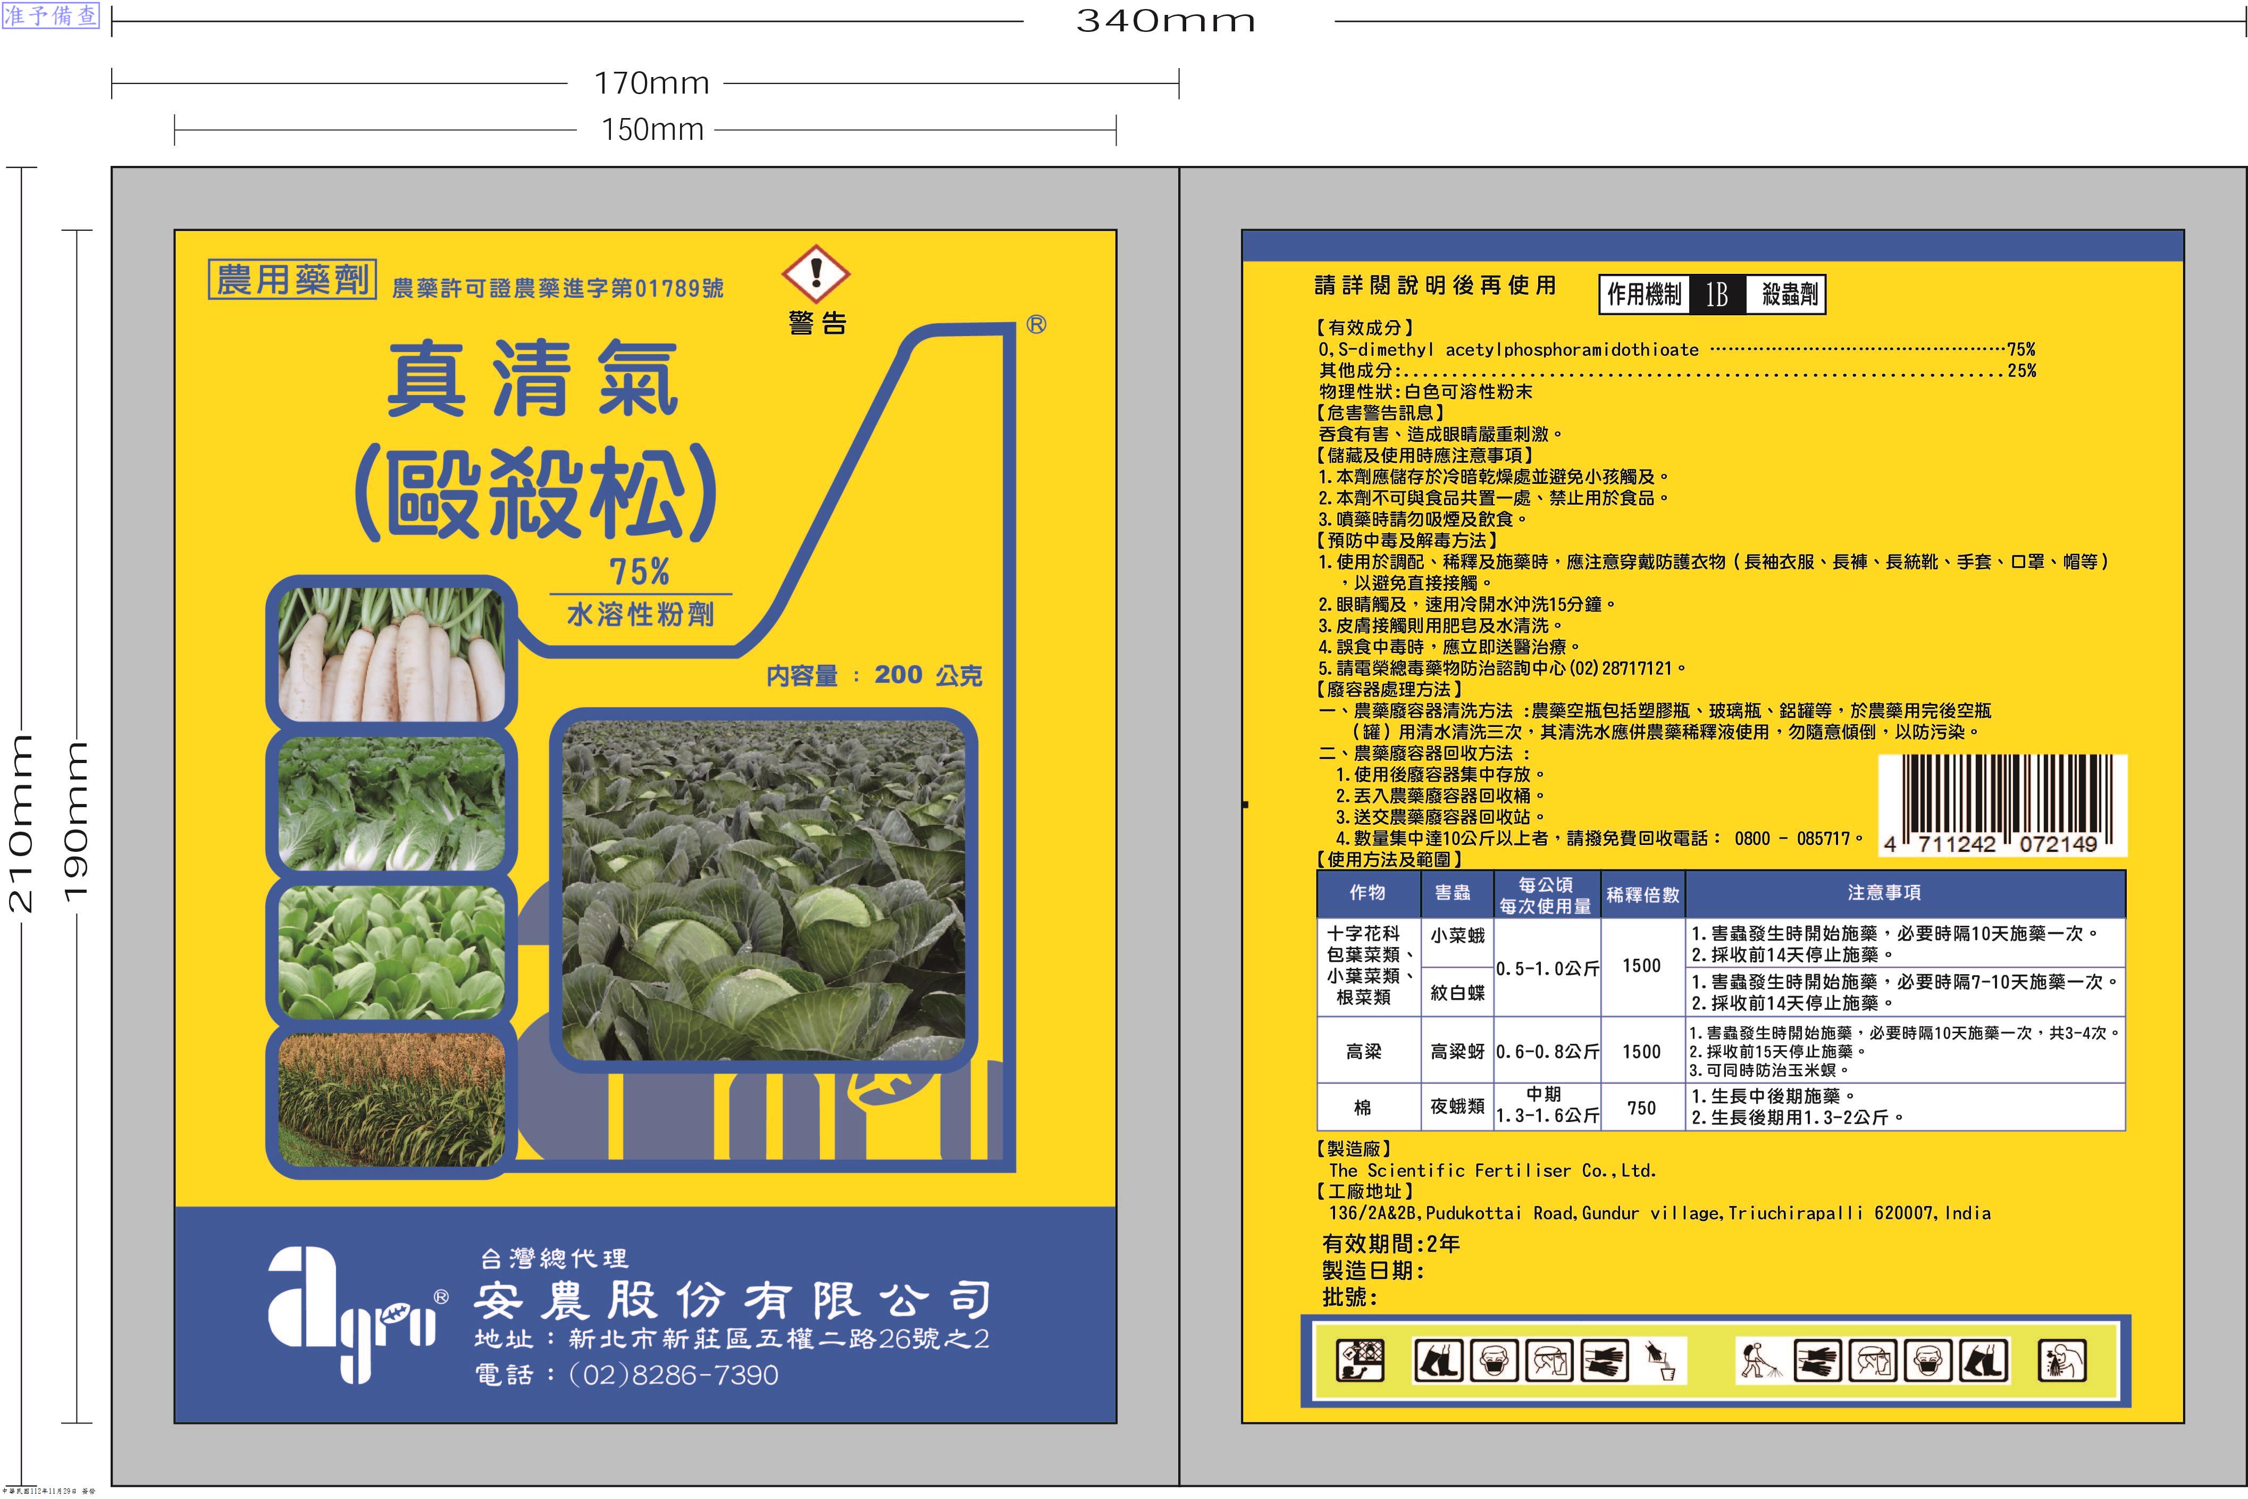Click the factory address ending in 620007, India

click(1659, 1213)
